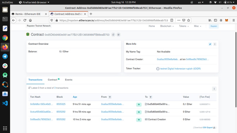
Task: Bookmark this page with star icon
Action: (x=189, y=20)
